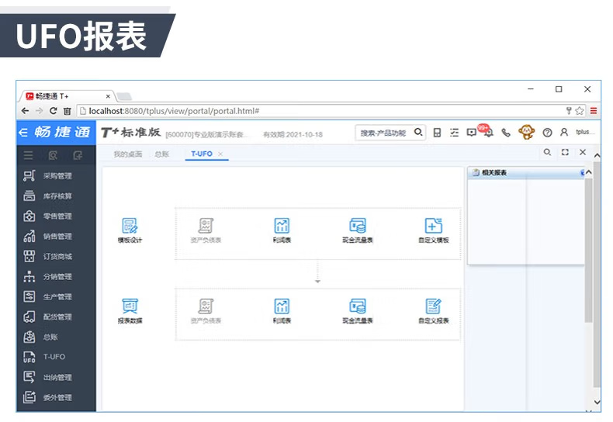This screenshot has width=613, height=422.
Task: Open a new browser tab
Action: pyautogui.click(x=124, y=96)
